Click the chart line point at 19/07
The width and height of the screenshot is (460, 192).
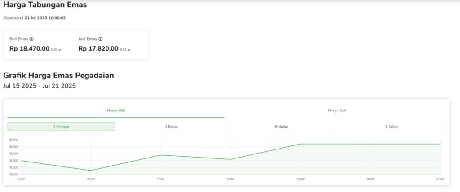(301, 144)
